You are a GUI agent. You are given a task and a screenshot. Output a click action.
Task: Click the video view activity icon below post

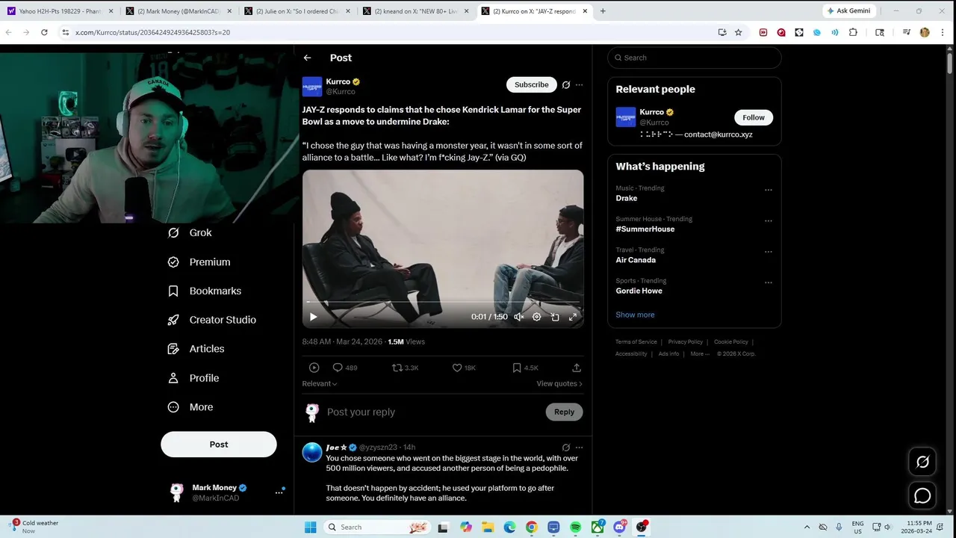[314, 368]
